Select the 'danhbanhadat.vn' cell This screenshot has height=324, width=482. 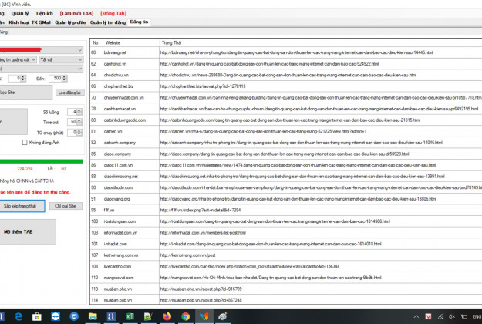pos(131,109)
